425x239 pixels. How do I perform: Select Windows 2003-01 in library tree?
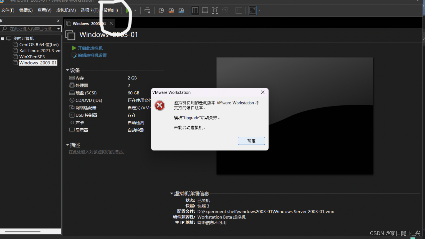(38, 63)
